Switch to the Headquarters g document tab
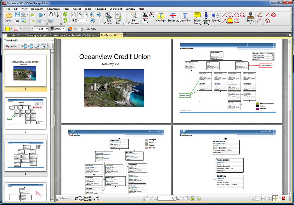The image size is (294, 205). coord(38,35)
